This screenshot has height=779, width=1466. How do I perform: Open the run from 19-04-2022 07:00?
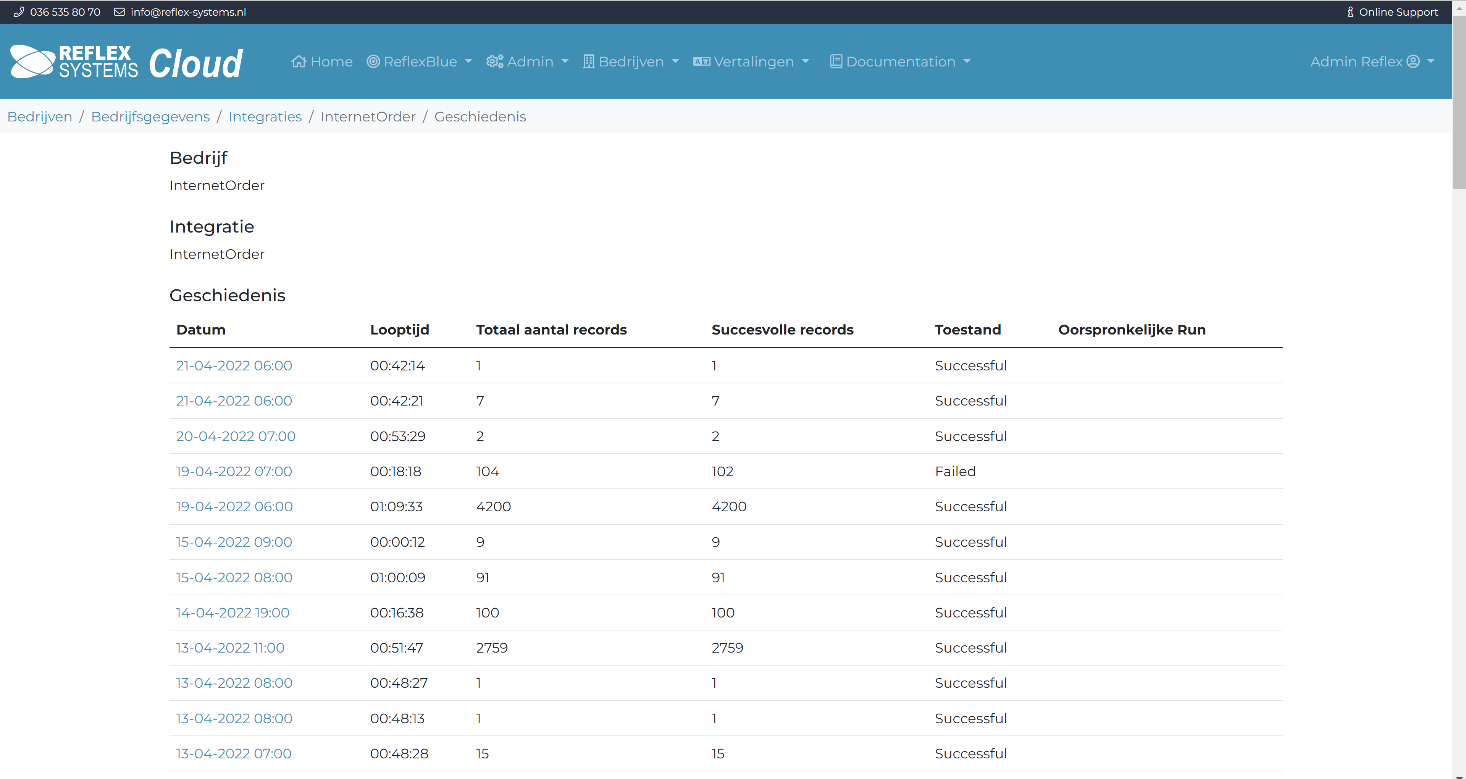233,471
